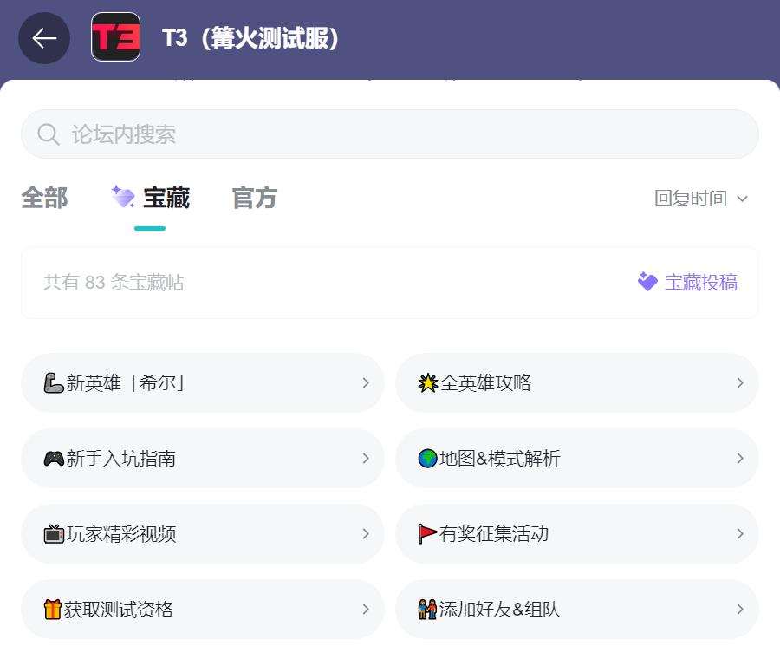Viewport: 780px width, 659px height.
Task: Click the magnifier icon in the search bar
Action: click(48, 134)
